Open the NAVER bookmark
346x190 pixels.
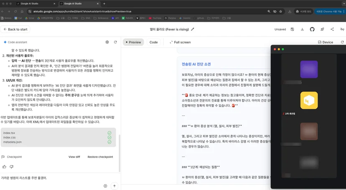[127, 18]
